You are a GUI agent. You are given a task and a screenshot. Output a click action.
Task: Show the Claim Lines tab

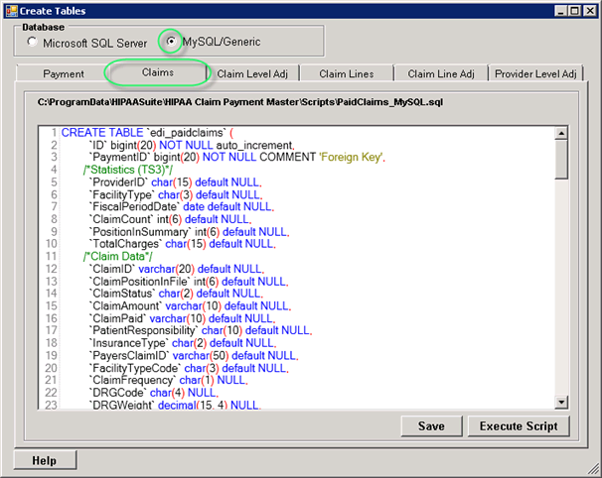point(347,73)
